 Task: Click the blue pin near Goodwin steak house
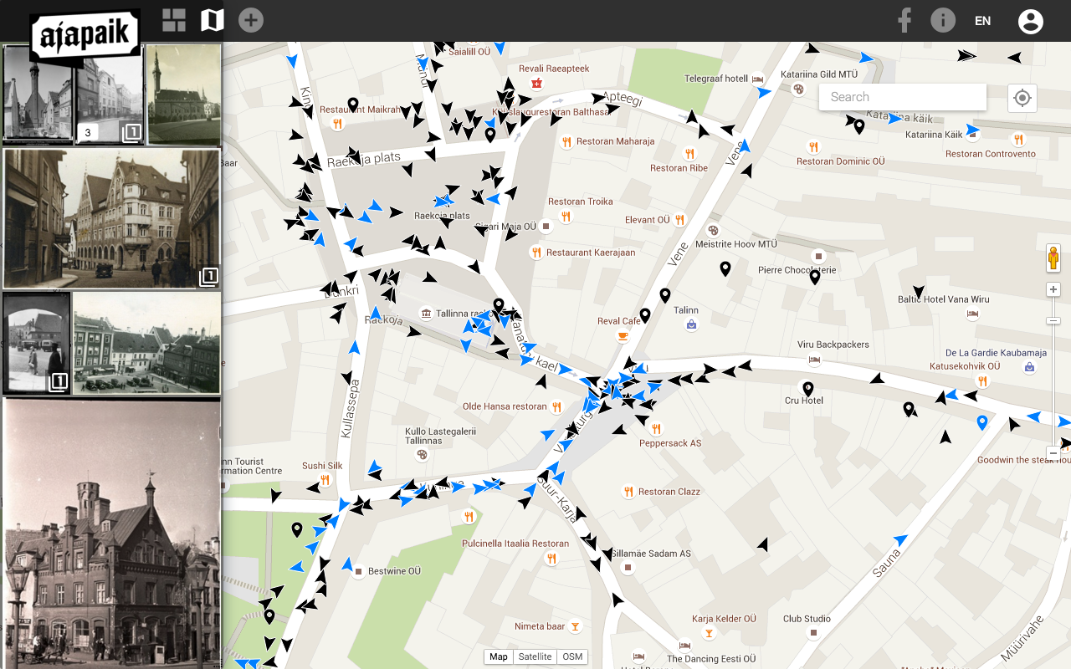tap(982, 423)
